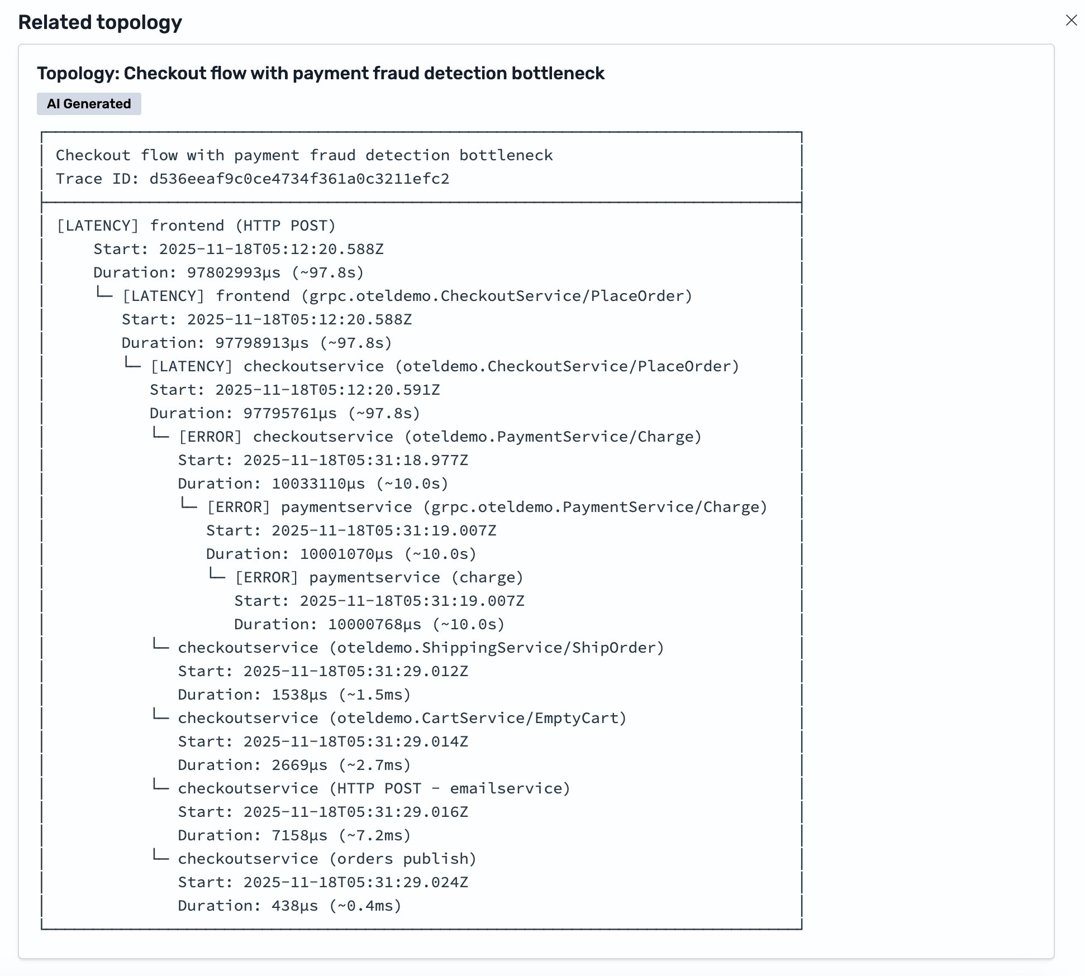Select the checkoutservice PaymentService/Charge error span

click(439, 437)
